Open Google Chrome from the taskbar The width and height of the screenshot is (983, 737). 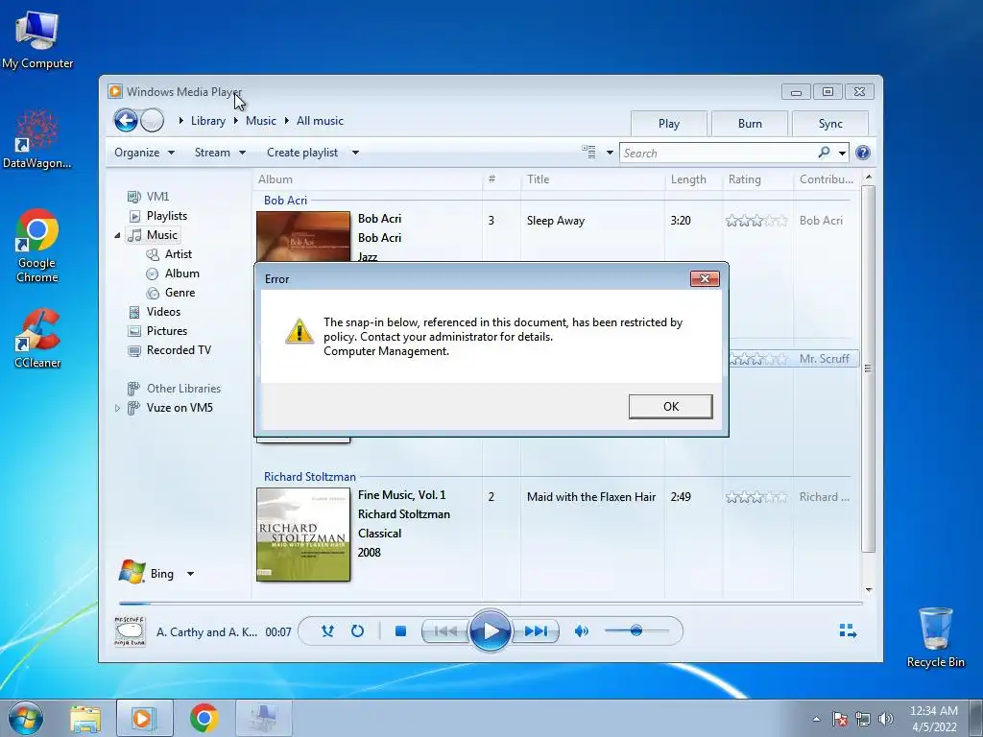tap(204, 718)
